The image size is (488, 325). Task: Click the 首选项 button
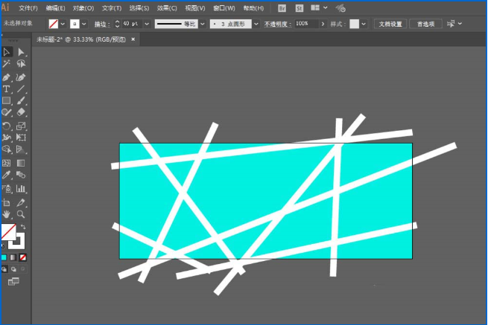pyautogui.click(x=426, y=24)
